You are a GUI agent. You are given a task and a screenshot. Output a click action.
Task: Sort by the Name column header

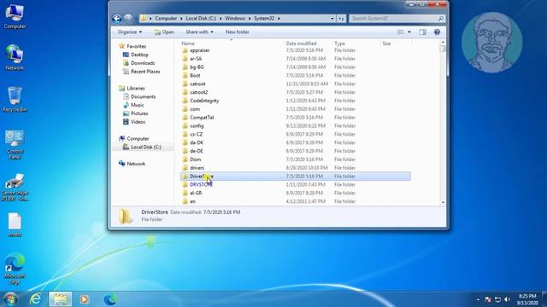(x=188, y=43)
